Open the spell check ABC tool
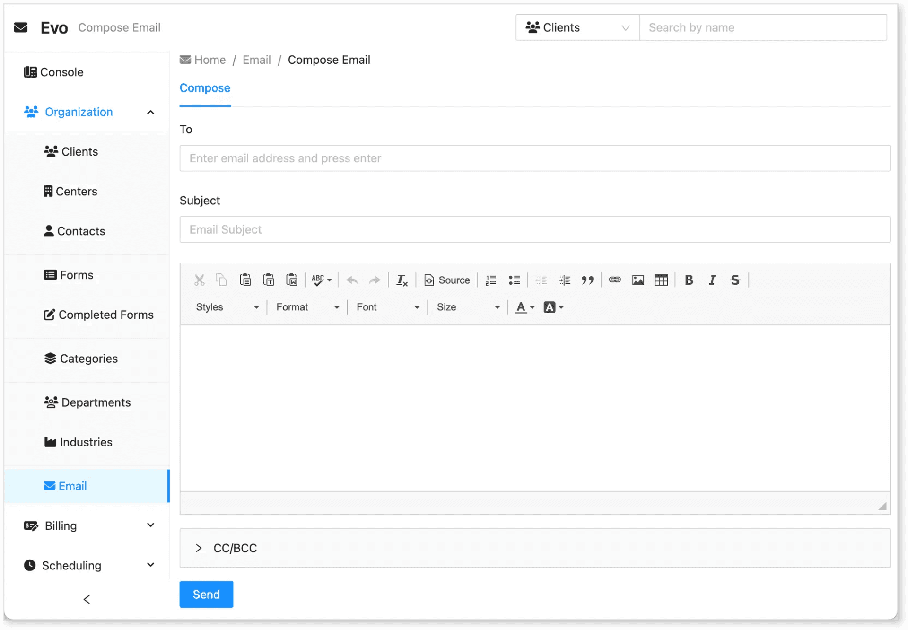The height and width of the screenshot is (630, 908). coord(322,280)
